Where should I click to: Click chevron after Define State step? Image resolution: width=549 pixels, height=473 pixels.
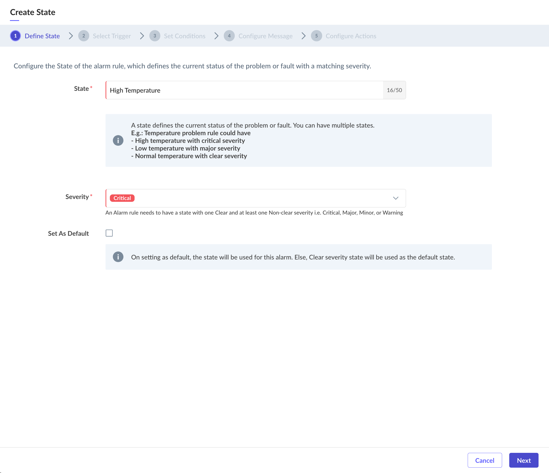71,36
